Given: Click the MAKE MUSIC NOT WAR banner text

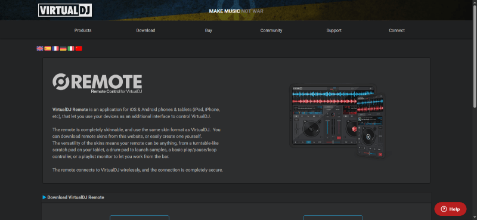Looking at the screenshot, I should pos(236,11).
